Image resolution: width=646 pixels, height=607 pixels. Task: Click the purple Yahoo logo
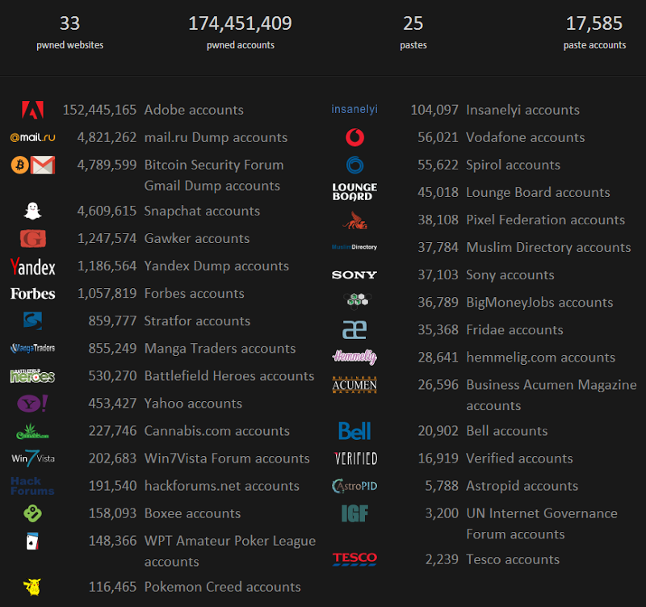point(32,404)
